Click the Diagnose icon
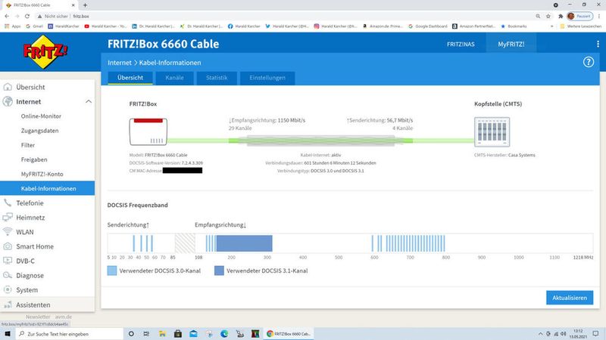 click(x=8, y=275)
